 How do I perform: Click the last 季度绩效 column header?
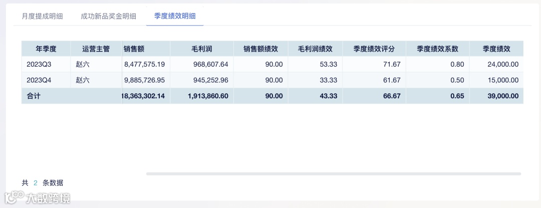496,49
